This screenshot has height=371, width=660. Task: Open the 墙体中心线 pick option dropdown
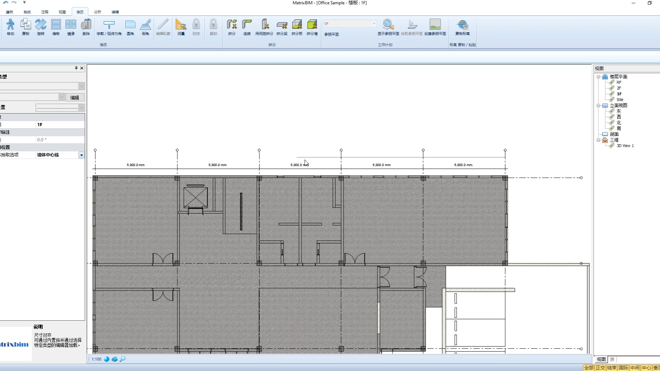(x=81, y=155)
